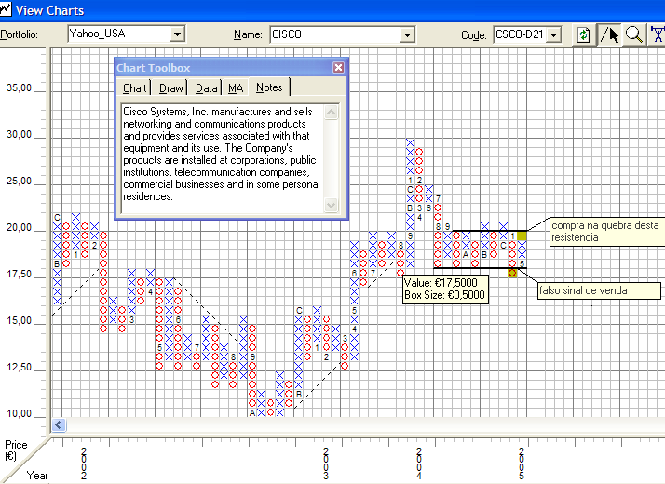Click the 'falso sinal de venda' annotation
Image resolution: width=665 pixels, height=484 pixels.
coord(599,290)
